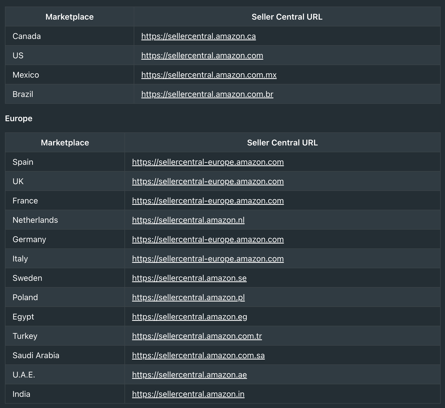Open the Egypt sellercentral.amazon.eg link
Screen dimensions: 445x408
(x=190, y=317)
